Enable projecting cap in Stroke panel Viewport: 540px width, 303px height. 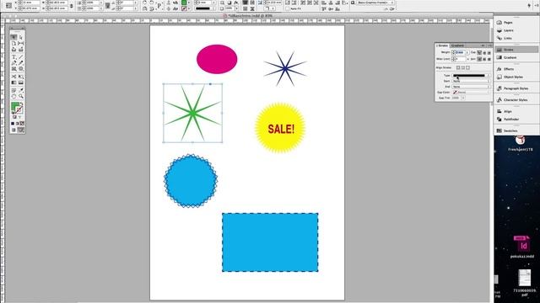click(x=489, y=52)
